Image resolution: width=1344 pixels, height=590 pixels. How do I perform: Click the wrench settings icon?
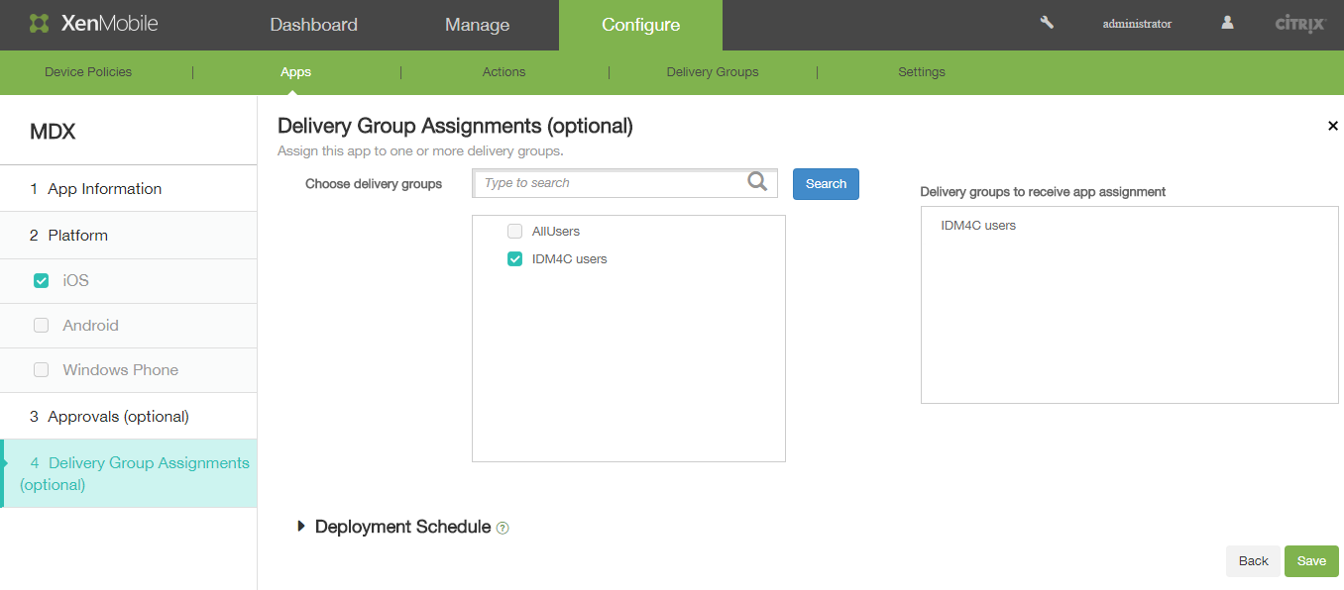pos(1047,23)
